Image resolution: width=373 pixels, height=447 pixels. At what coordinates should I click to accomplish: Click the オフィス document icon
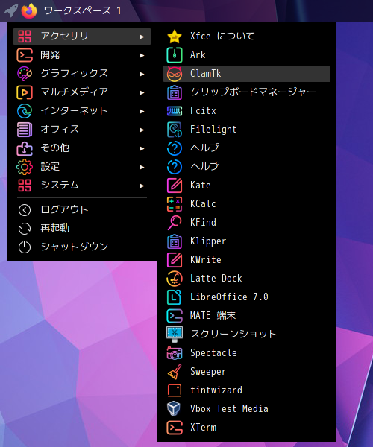coord(25,130)
